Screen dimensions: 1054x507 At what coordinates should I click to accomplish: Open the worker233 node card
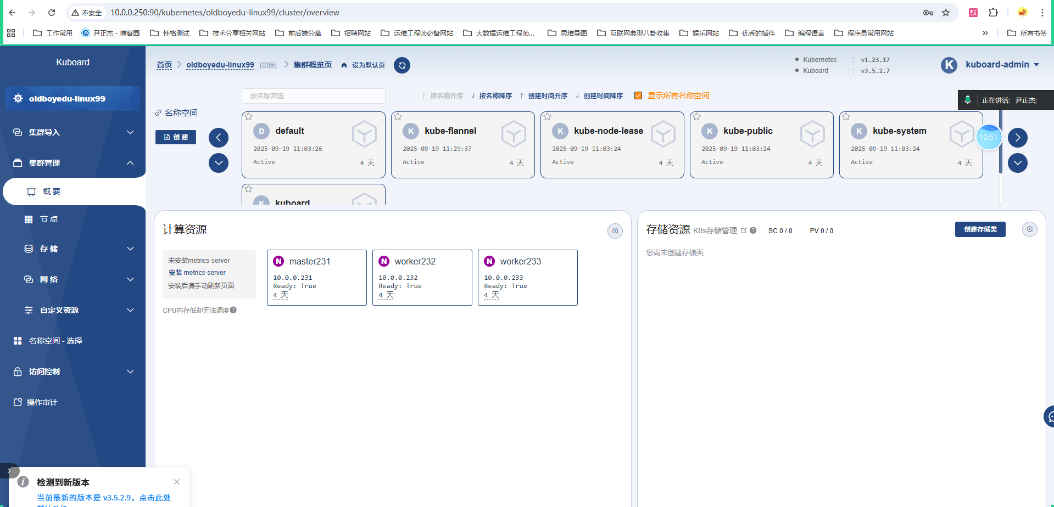528,278
